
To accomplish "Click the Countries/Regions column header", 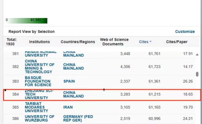I will click(x=78, y=42).
